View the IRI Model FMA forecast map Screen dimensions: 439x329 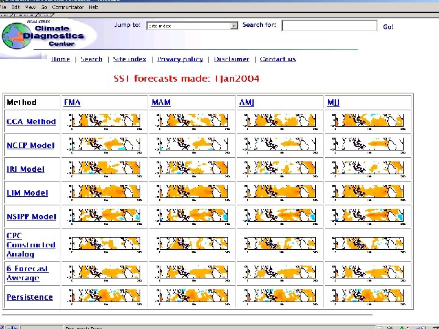click(104, 169)
